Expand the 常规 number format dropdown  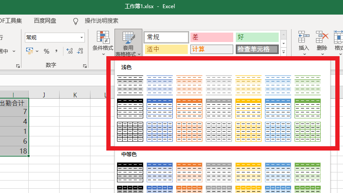coord(81,38)
